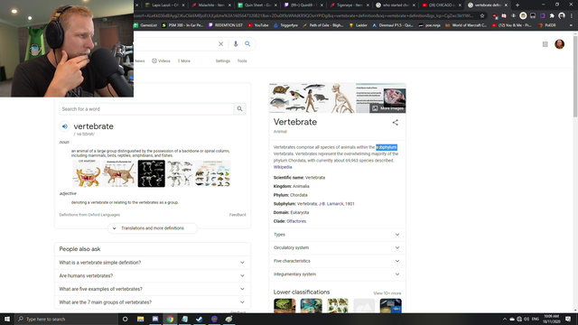
Task: Open search Tools
Action: 242,61
